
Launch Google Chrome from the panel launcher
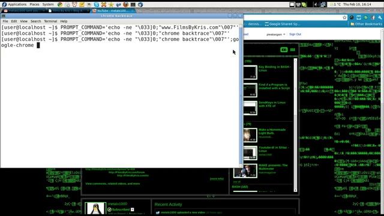pyautogui.click(x=60, y=4)
